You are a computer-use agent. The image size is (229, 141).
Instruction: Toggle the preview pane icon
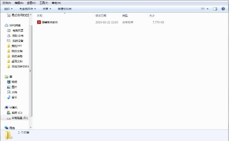215,9
